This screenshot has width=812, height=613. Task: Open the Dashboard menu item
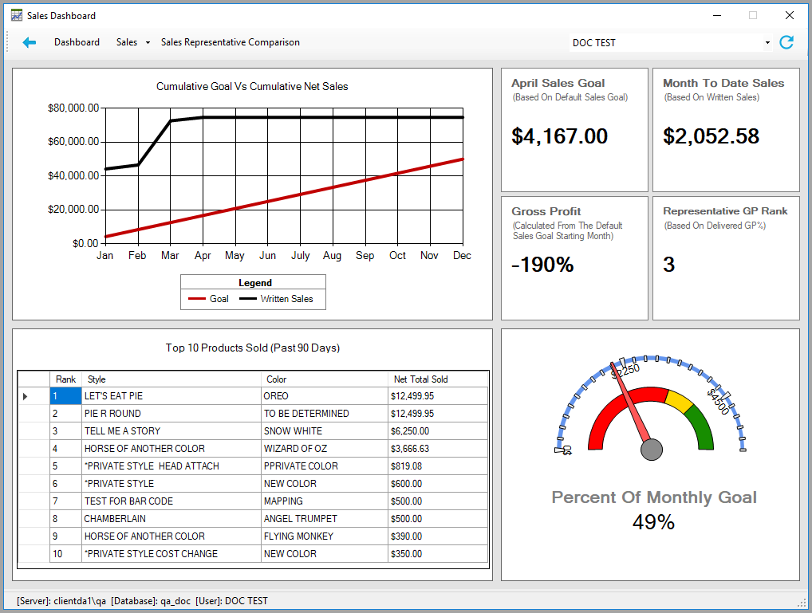tap(77, 42)
